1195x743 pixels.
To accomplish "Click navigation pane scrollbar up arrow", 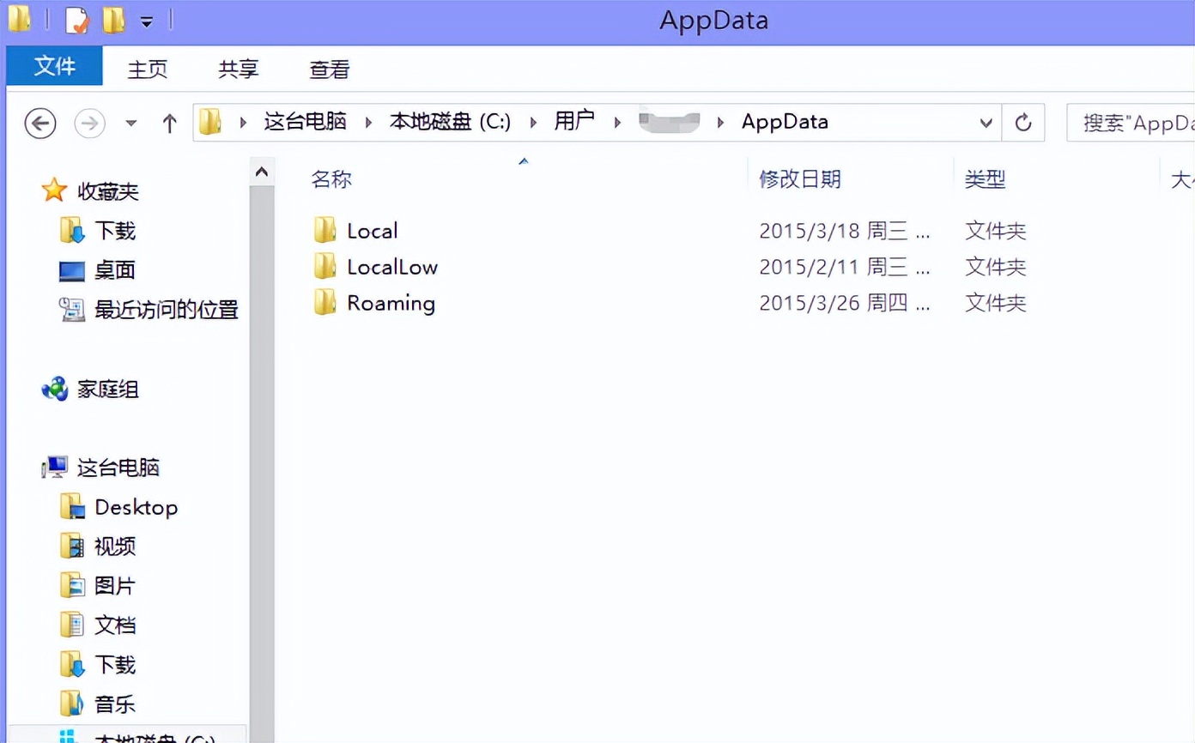I will click(262, 172).
